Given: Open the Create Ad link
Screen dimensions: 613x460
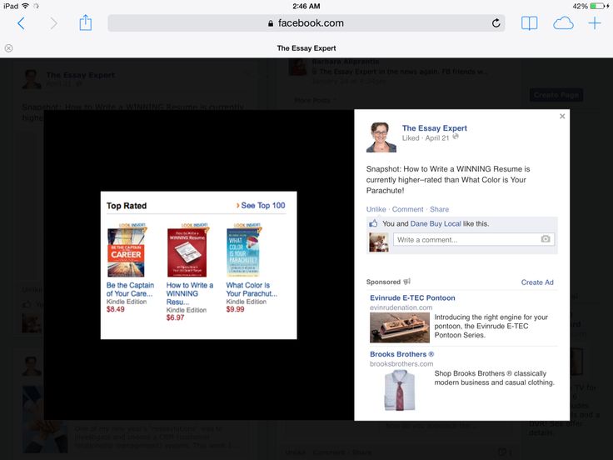Looking at the screenshot, I should pos(536,282).
